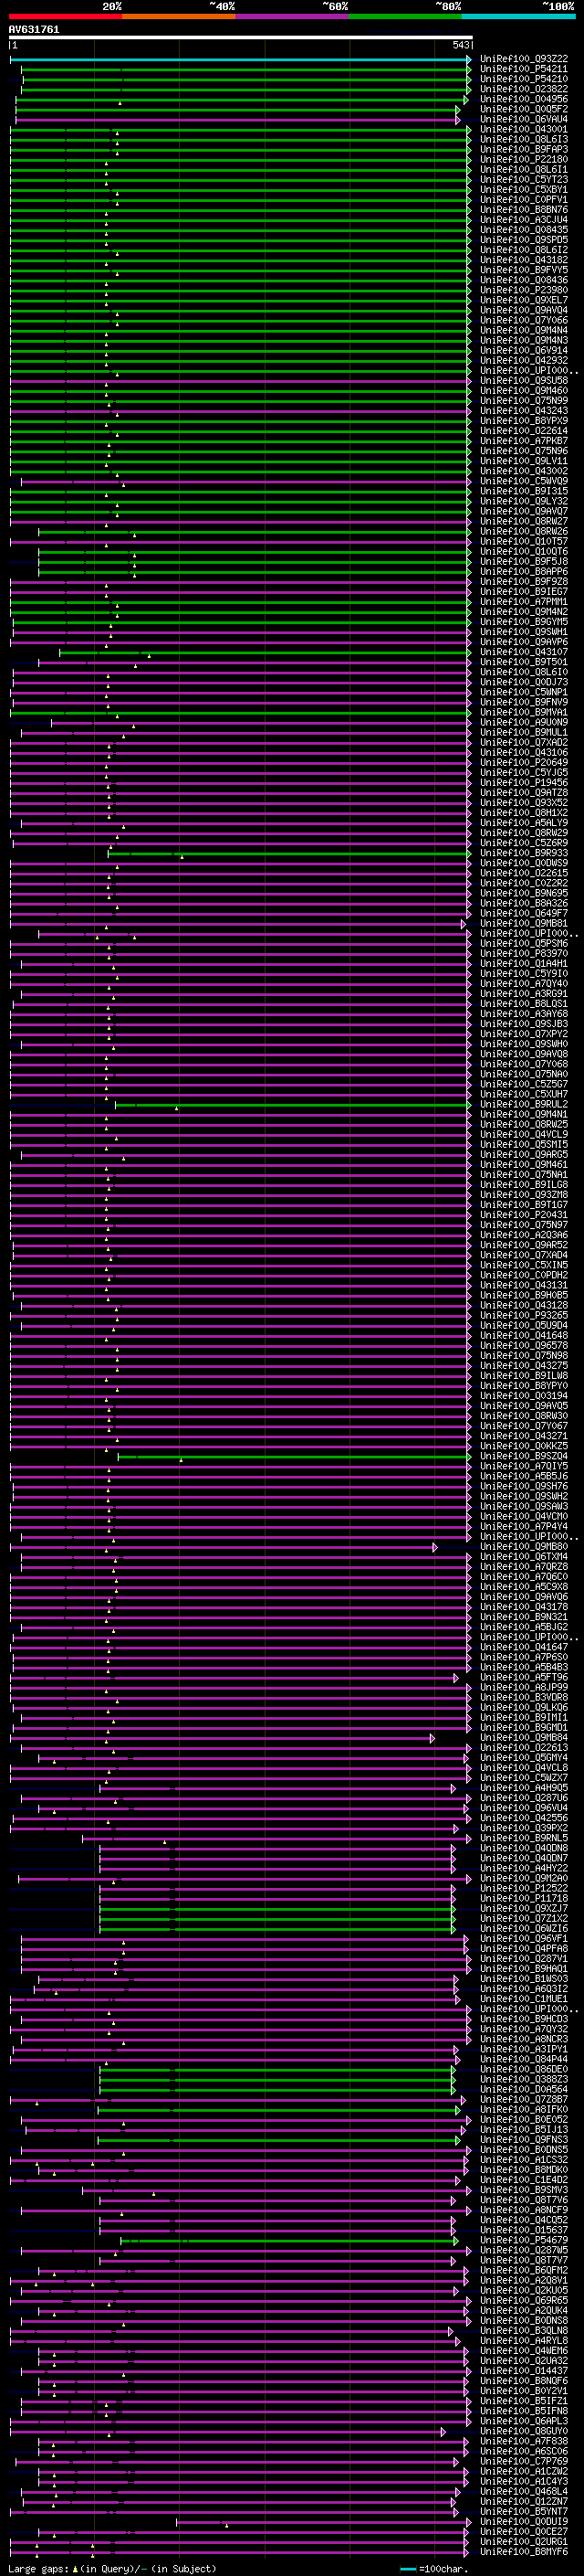Select the query label AV631761

click(x=34, y=30)
